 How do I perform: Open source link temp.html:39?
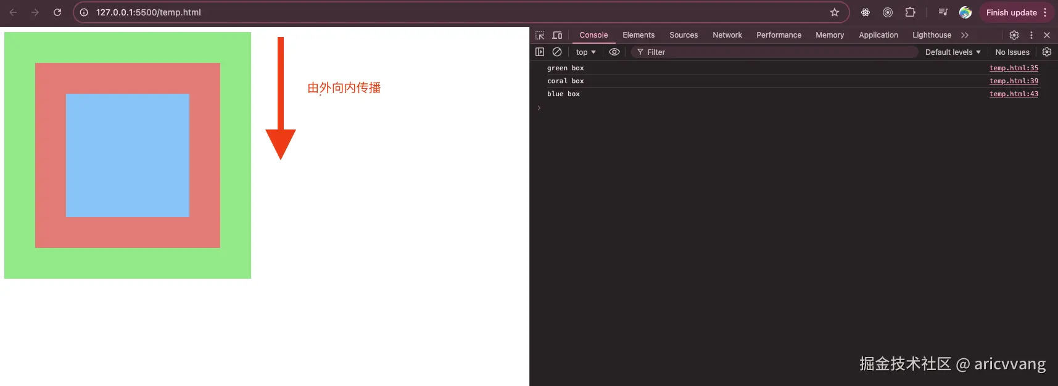1014,81
